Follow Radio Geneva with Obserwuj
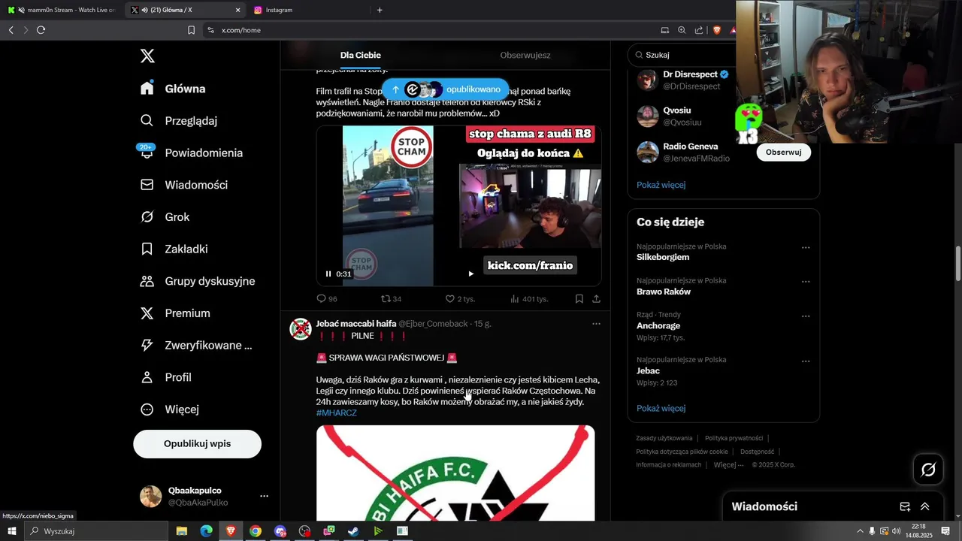Screen dimensions: 962x541 tap(783, 152)
